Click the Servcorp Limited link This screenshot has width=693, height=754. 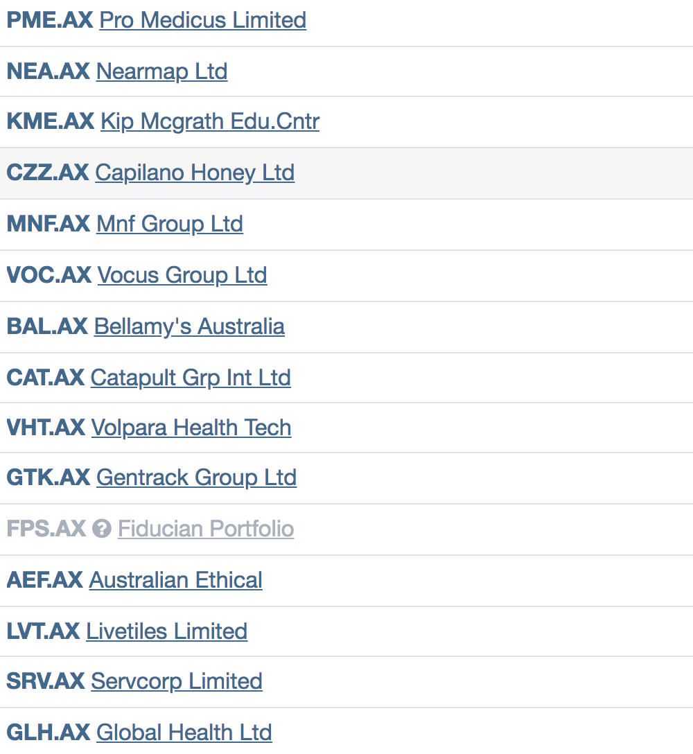pos(177,681)
